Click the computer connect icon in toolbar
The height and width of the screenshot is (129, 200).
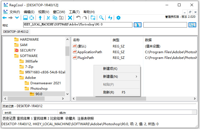pos(25,18)
